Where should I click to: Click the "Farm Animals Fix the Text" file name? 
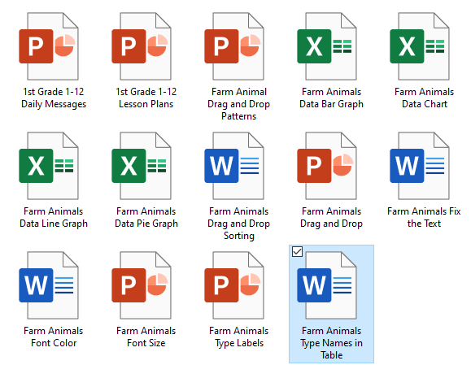[x=424, y=217]
